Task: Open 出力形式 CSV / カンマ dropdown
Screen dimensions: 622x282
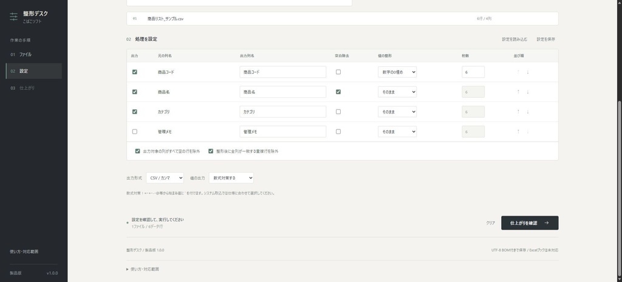Action: pos(165,178)
